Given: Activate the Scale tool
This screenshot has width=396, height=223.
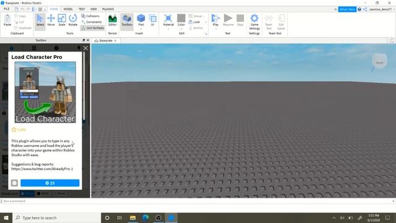Looking at the screenshot, I should click(x=62, y=20).
